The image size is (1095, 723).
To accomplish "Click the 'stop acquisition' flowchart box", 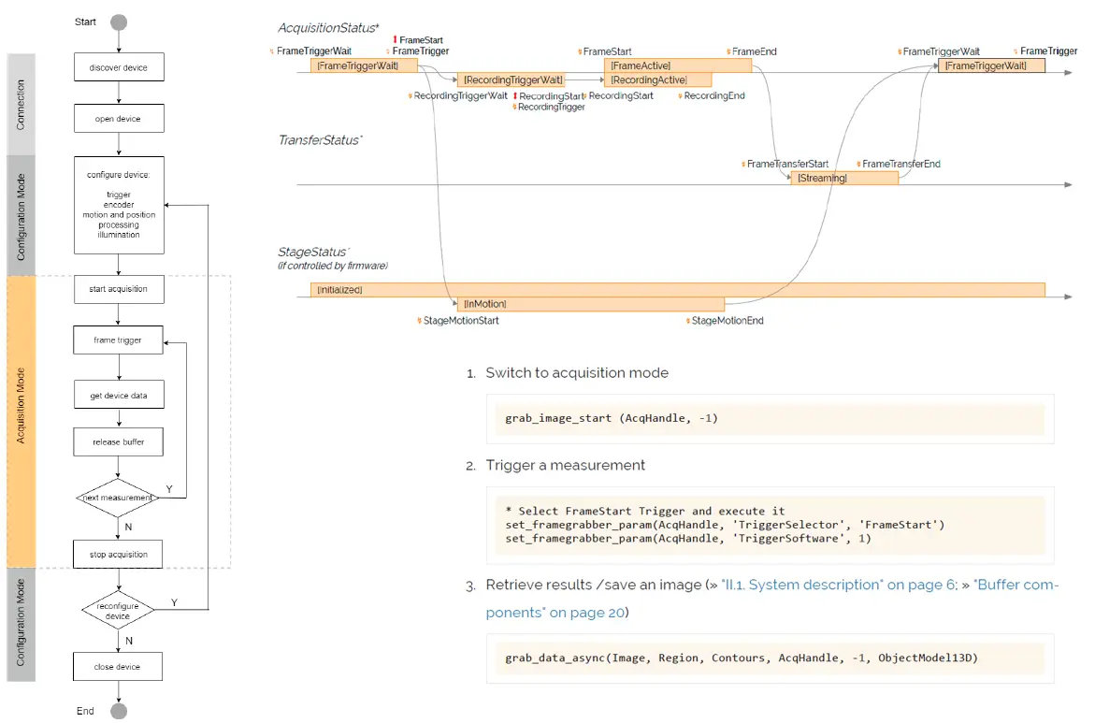I will coord(119,555).
